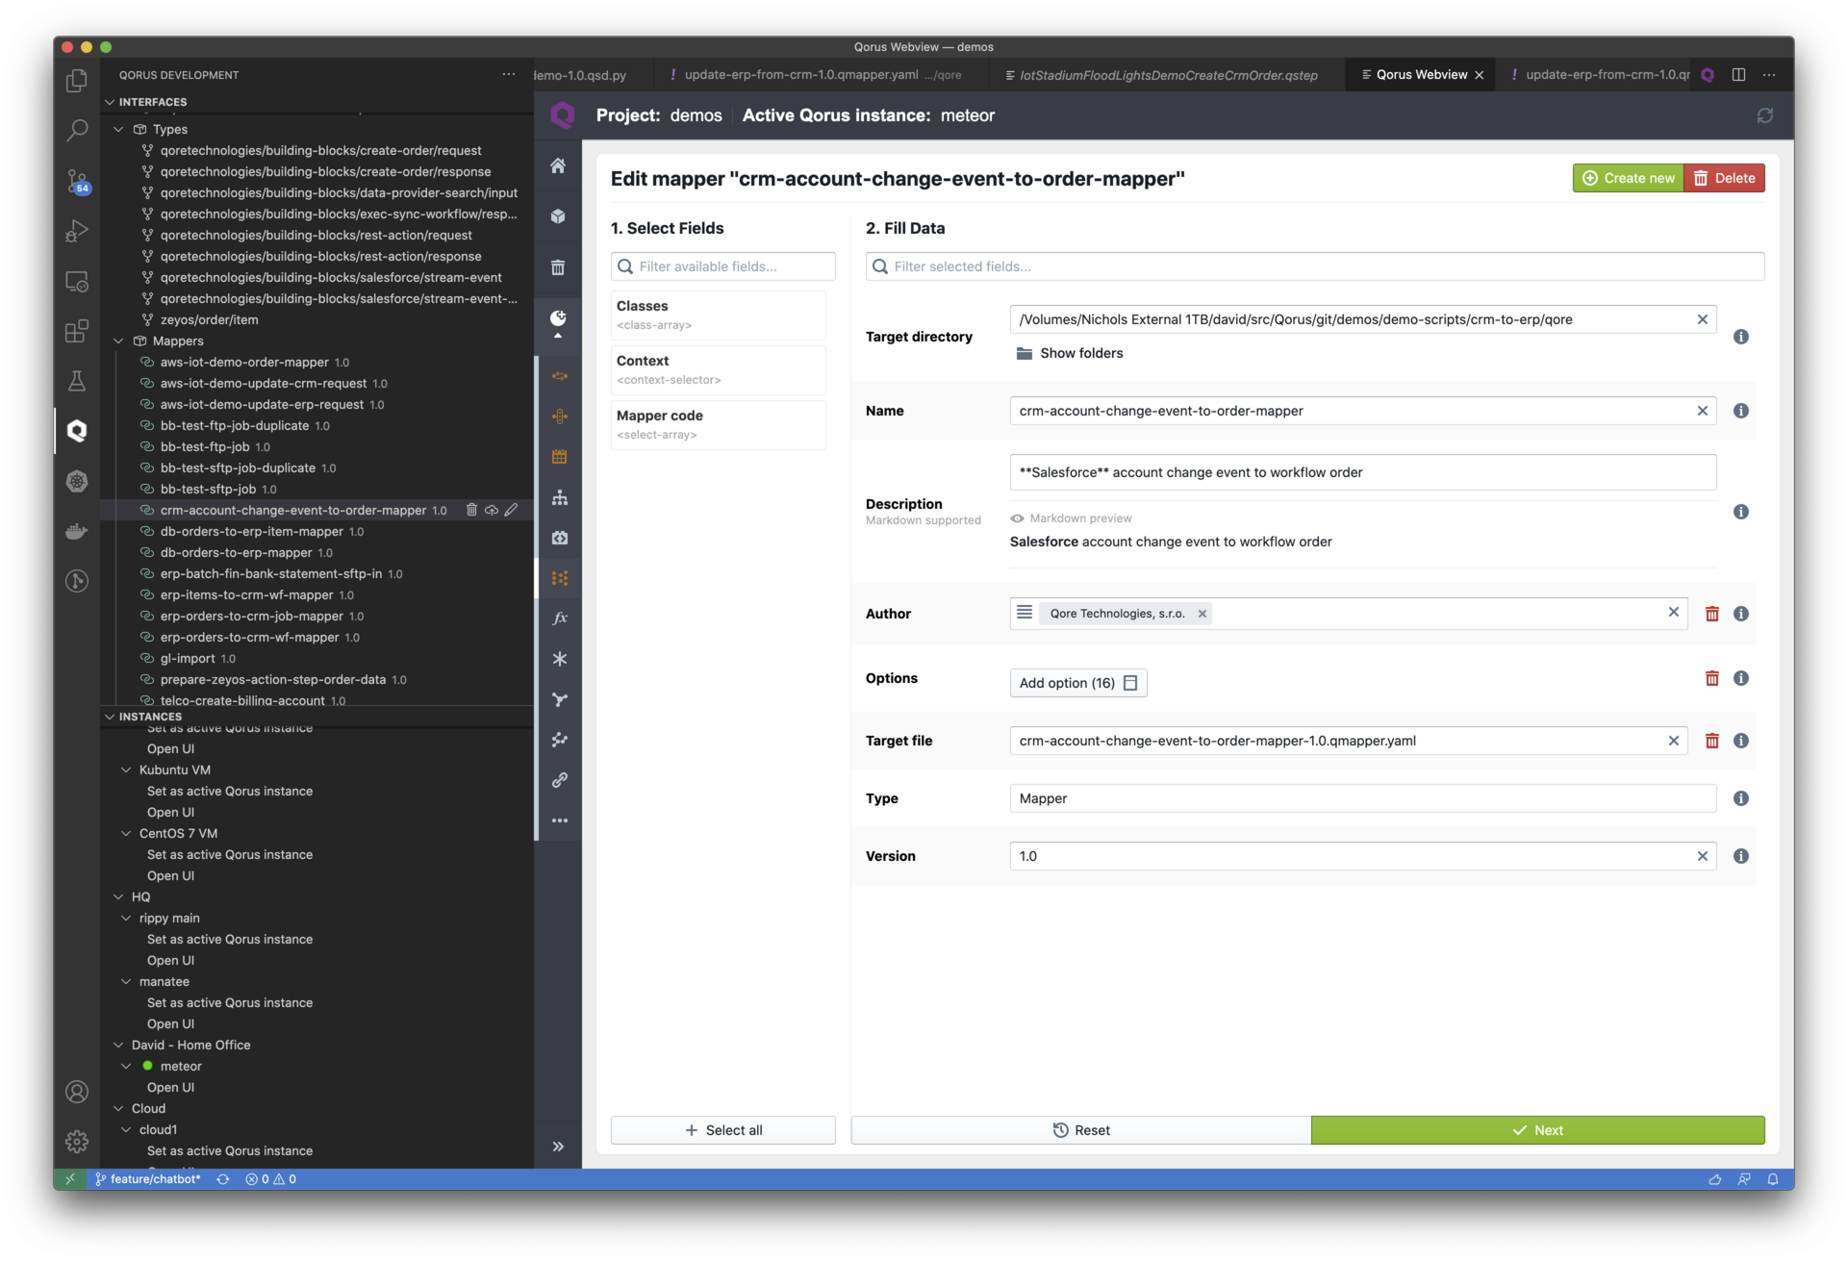Click the Select all button
Screen dimensions: 1848x1261
[723, 1130]
